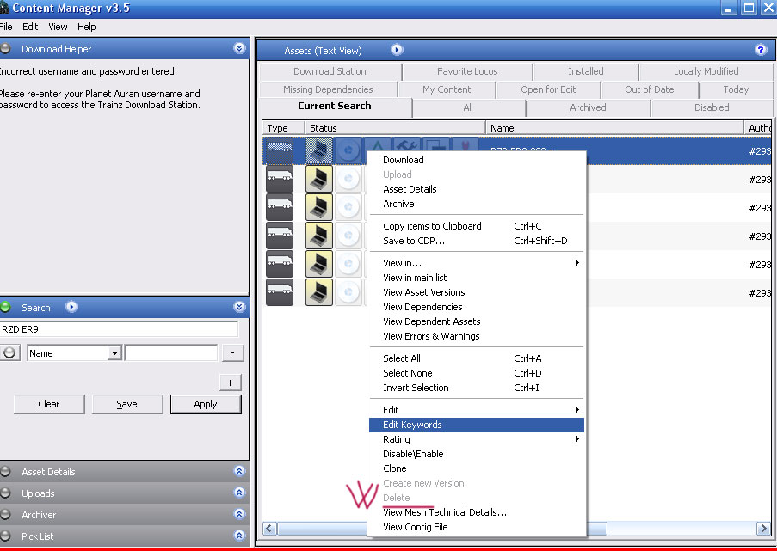Open the Name filter dropdown
This screenshot has height=551, width=777.
tap(114, 353)
